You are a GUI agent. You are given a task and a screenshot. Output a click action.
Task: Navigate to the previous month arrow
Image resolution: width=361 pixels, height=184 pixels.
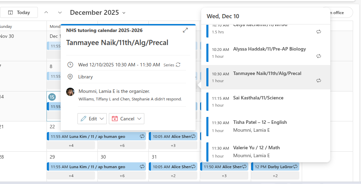click(x=46, y=12)
